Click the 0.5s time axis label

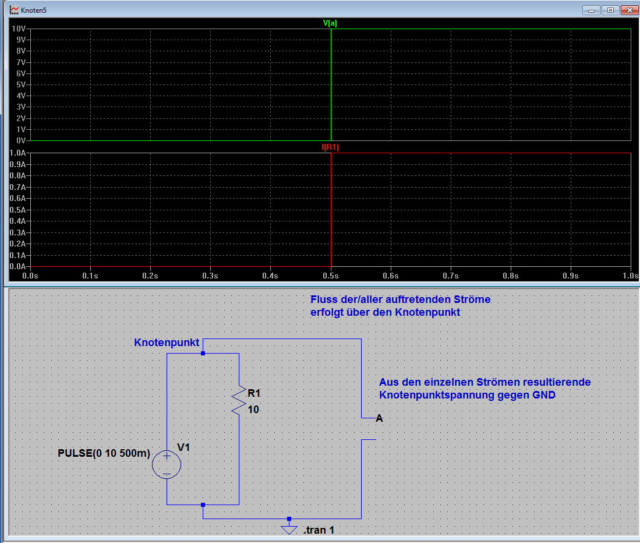(331, 276)
